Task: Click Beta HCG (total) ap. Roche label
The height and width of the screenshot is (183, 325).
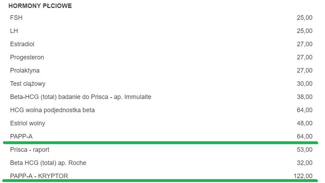Action: coord(48,163)
